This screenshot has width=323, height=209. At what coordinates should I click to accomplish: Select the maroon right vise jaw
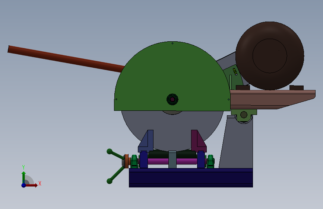tap(199, 141)
